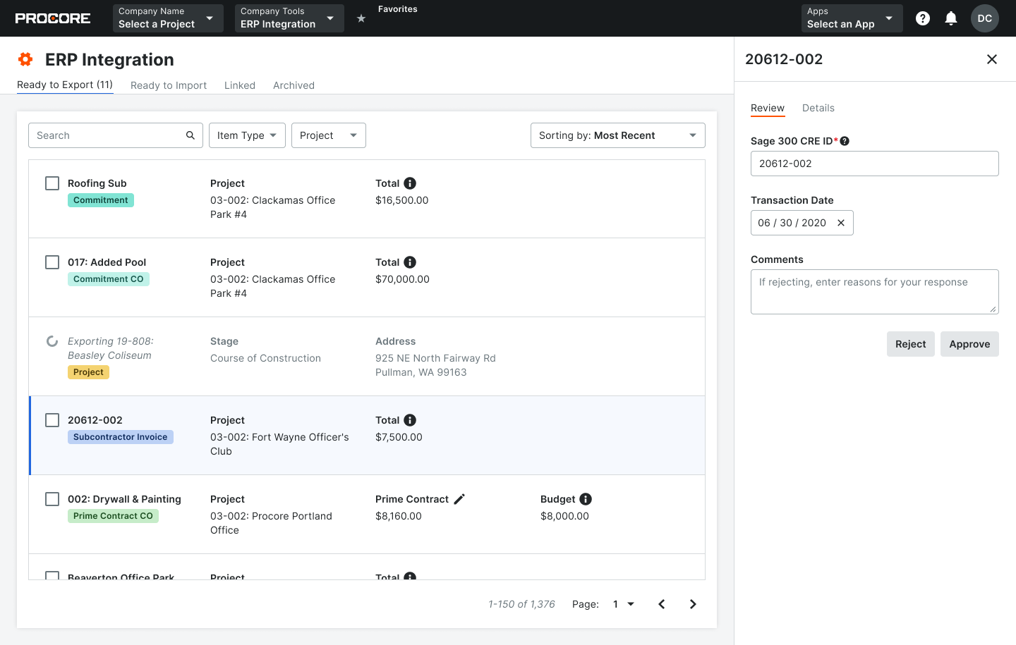Switch to Ready to Import tab

pos(169,85)
